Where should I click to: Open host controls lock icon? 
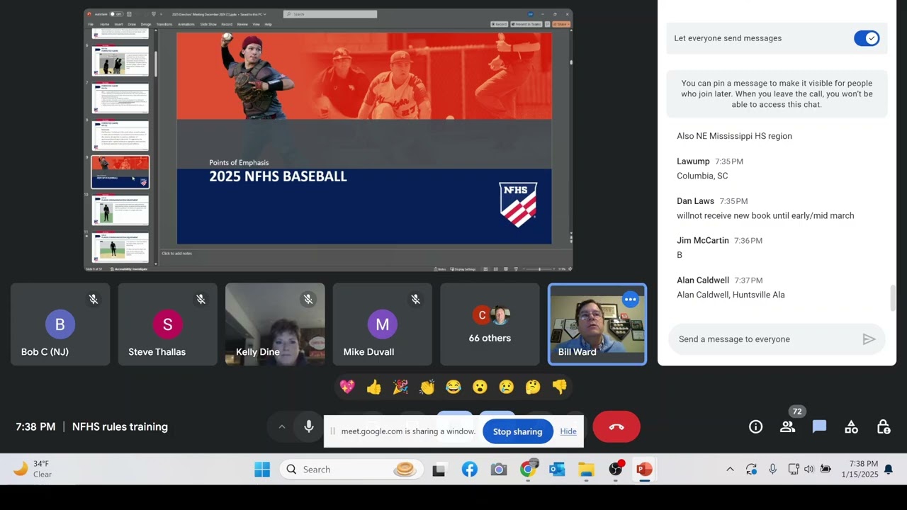(x=883, y=426)
